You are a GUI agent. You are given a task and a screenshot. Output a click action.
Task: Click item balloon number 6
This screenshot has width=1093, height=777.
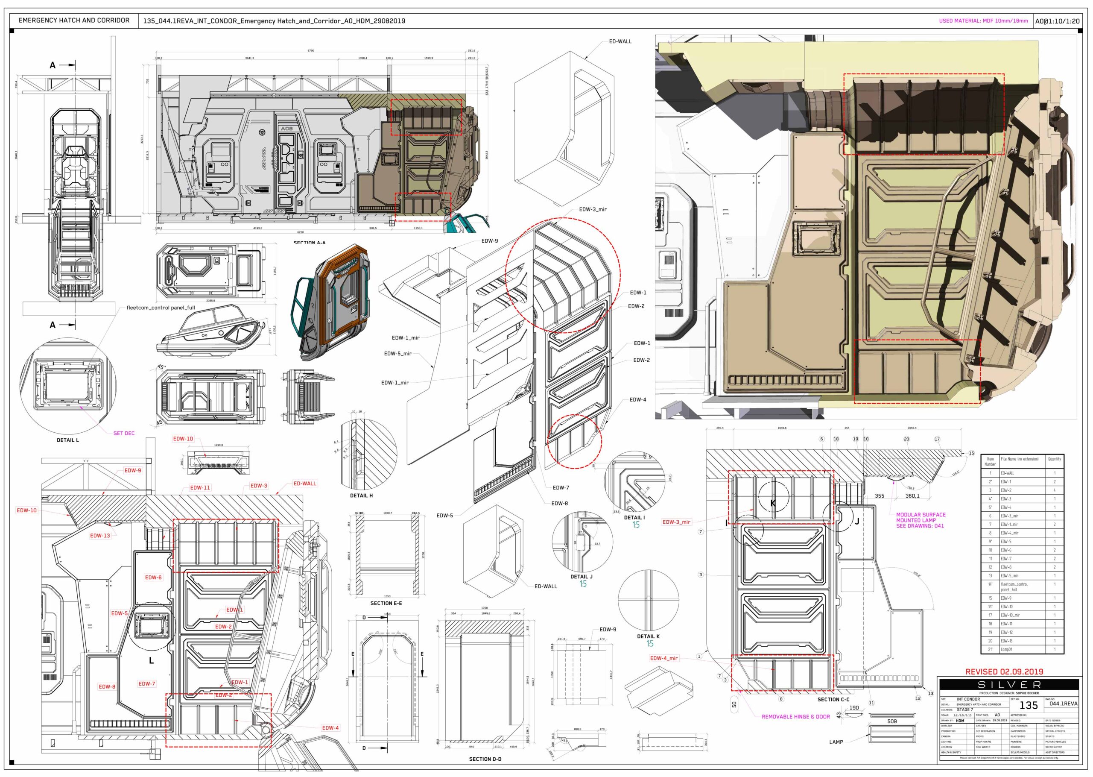[x=821, y=439]
